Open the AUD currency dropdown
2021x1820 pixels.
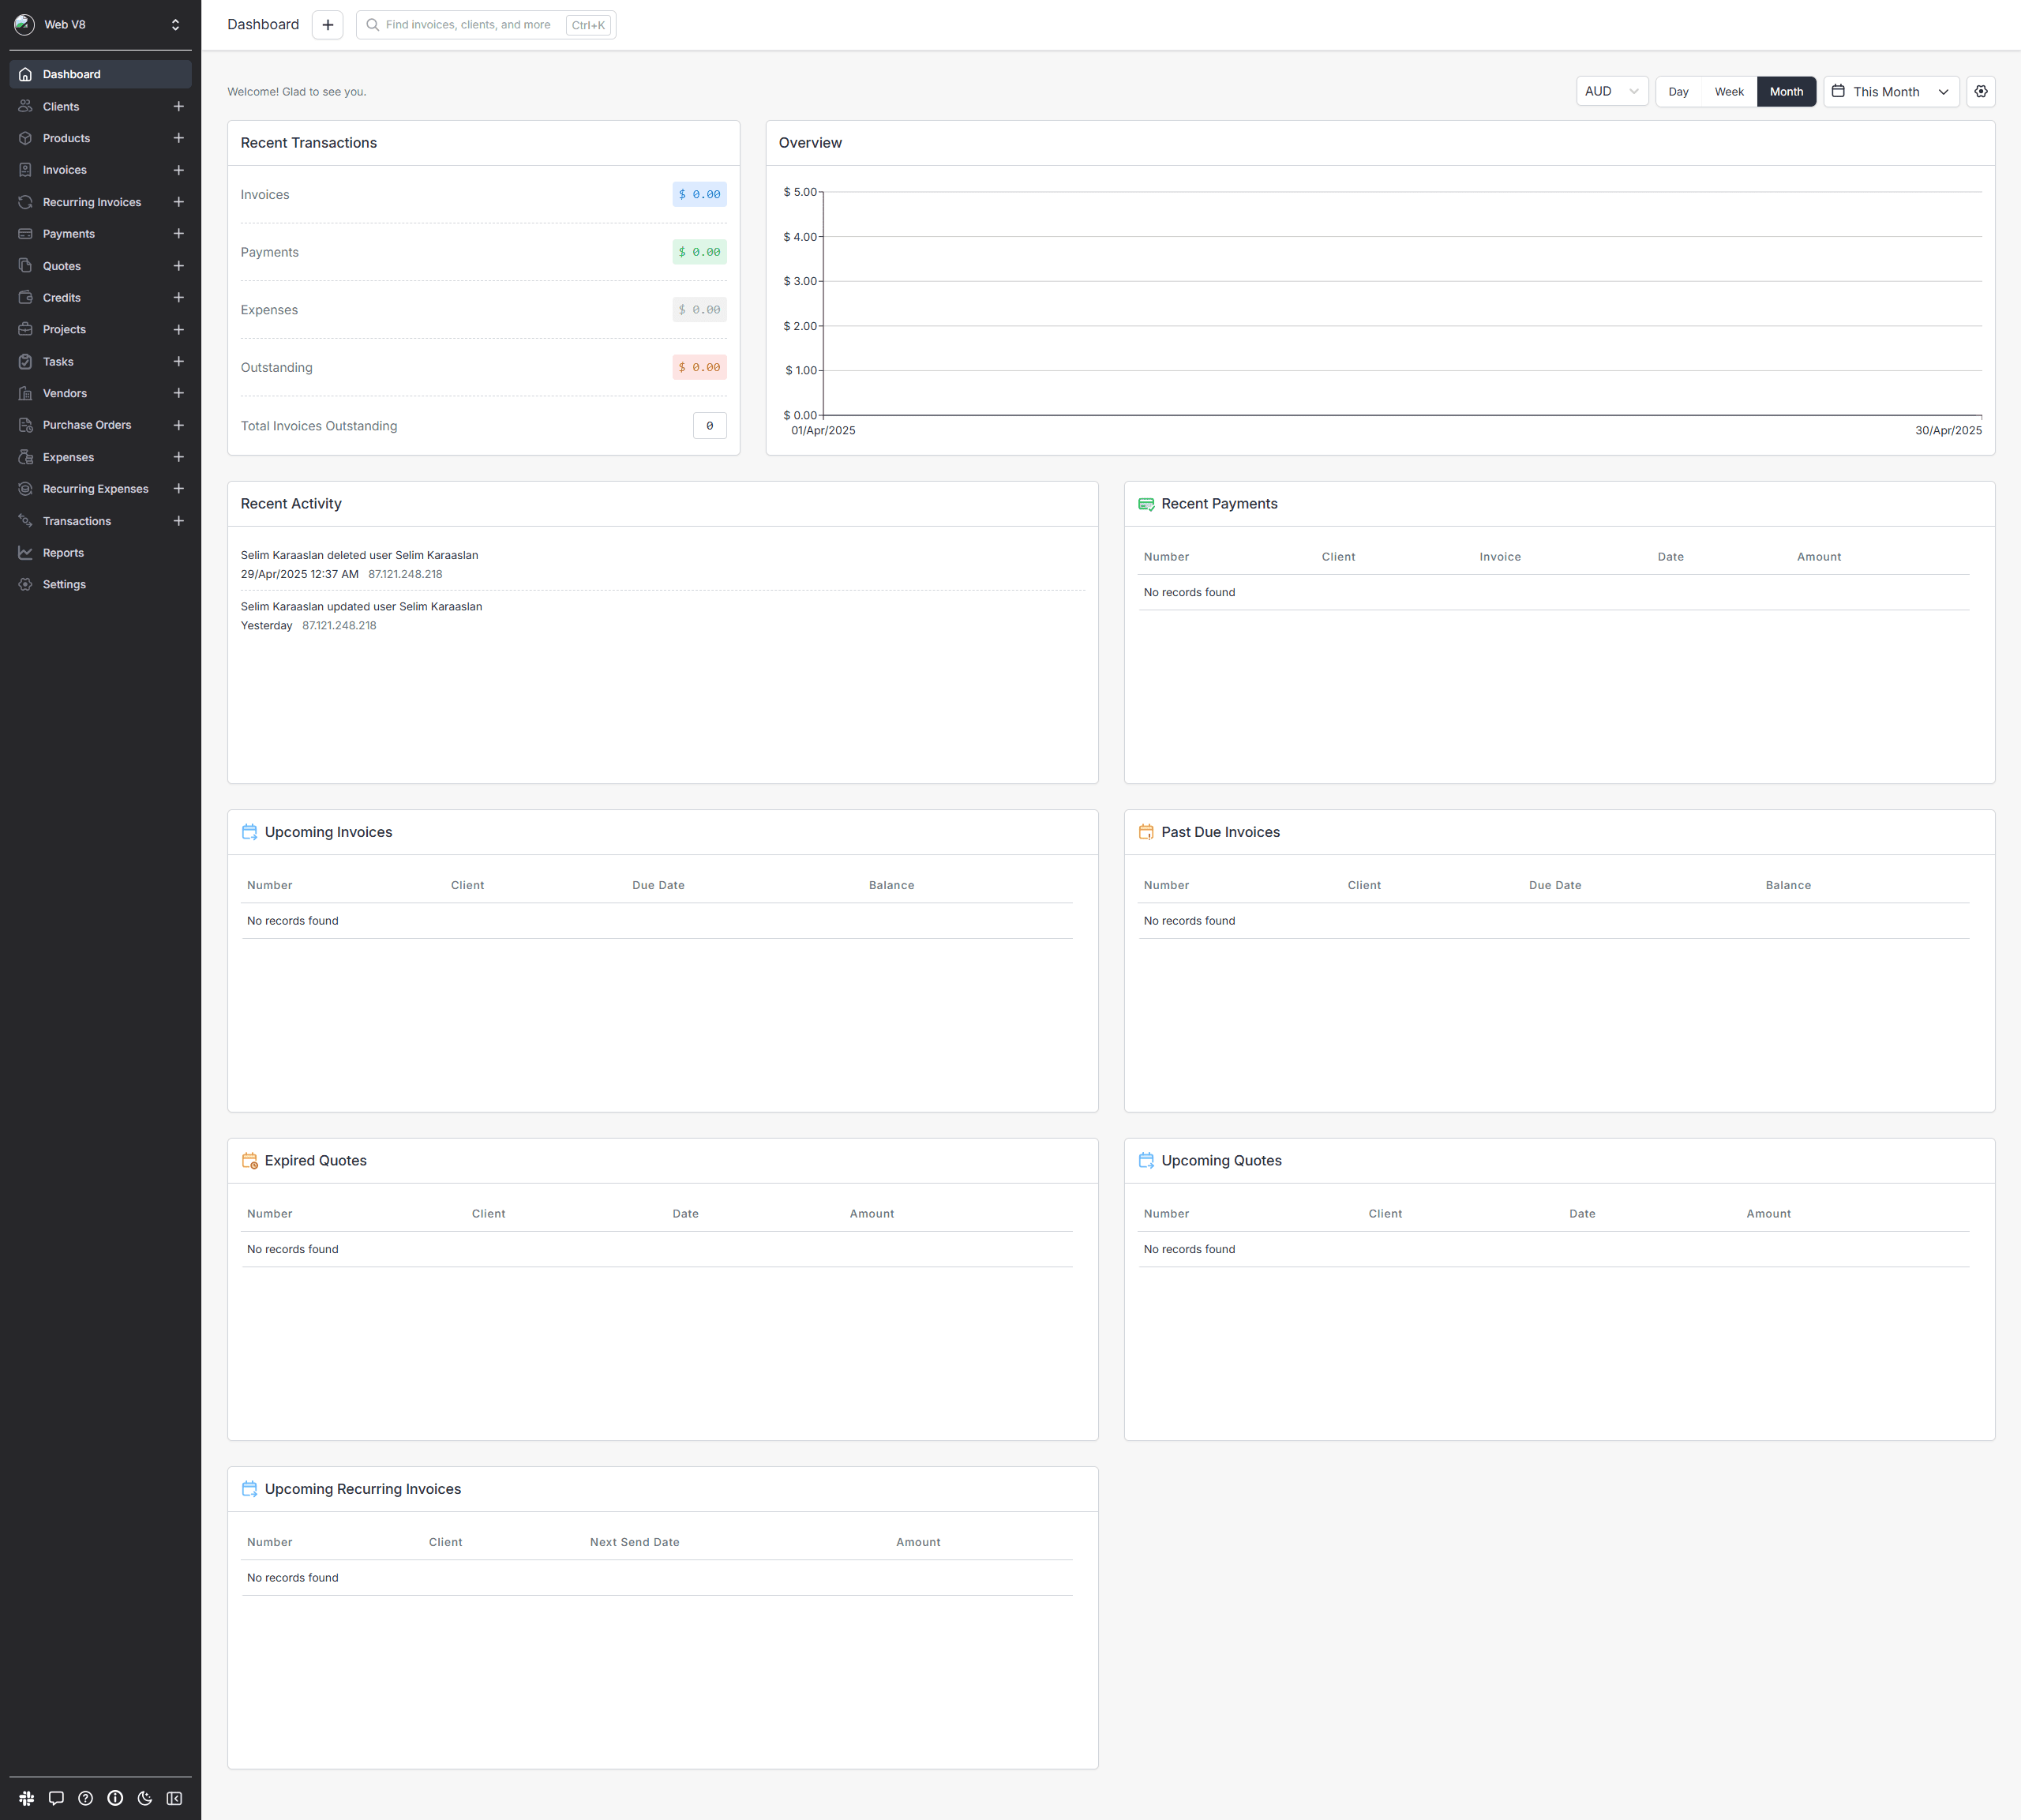(x=1612, y=91)
